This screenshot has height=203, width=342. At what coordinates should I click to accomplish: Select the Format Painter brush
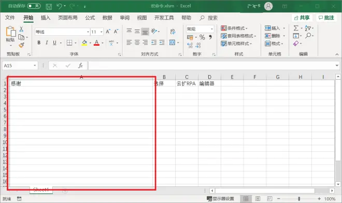21,45
